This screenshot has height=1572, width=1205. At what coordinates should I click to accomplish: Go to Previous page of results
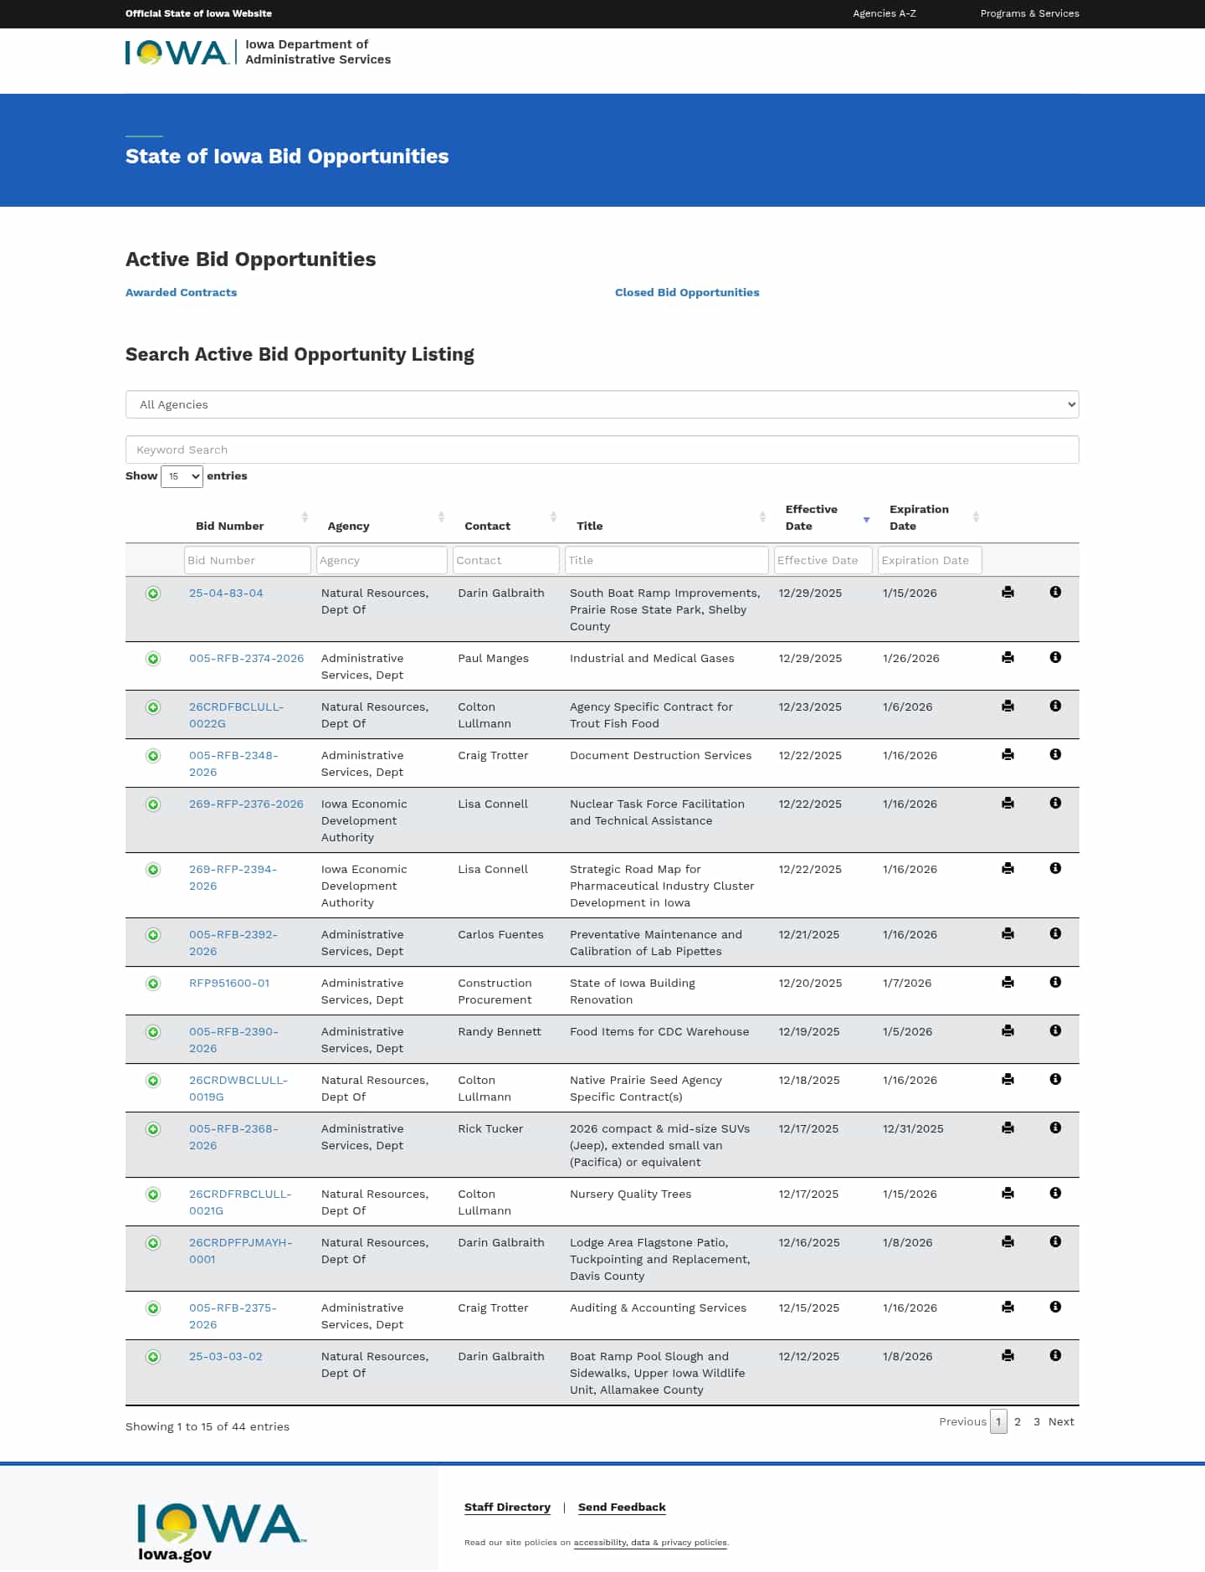tap(962, 1421)
